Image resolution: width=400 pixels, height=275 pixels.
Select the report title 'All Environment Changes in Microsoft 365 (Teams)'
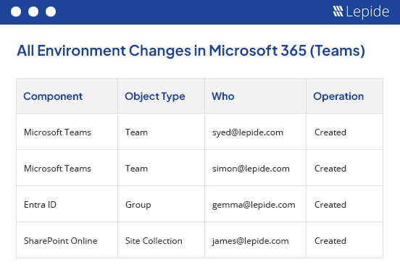pyautogui.click(x=191, y=51)
